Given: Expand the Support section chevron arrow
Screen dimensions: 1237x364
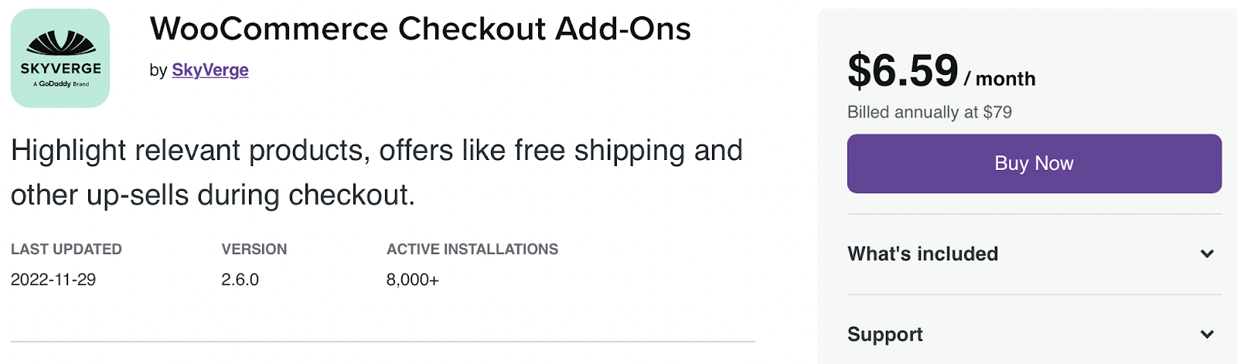Looking at the screenshot, I should pos(1207,334).
